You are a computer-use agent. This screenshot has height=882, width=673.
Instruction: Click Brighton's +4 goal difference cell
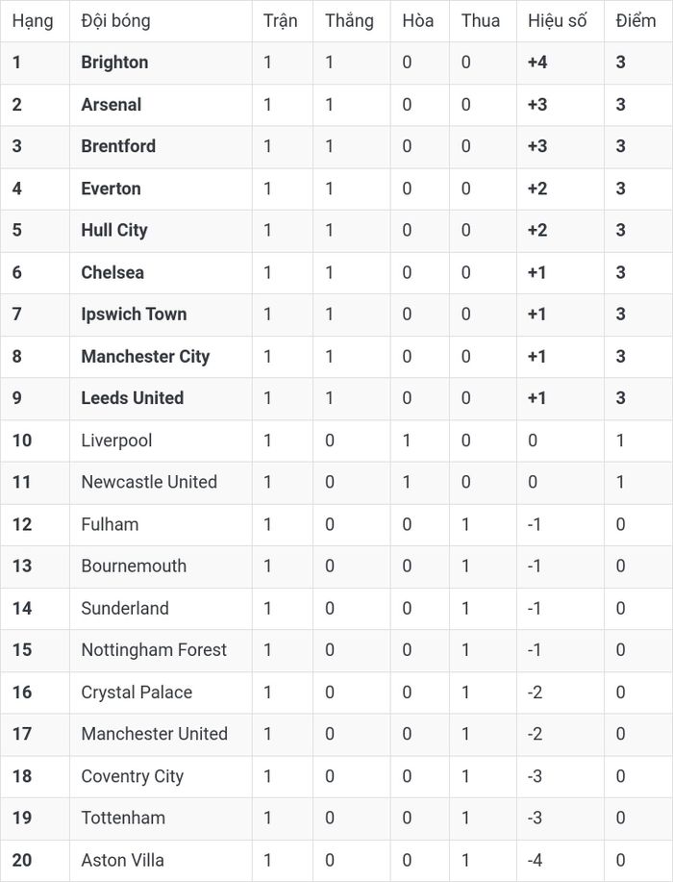537,63
